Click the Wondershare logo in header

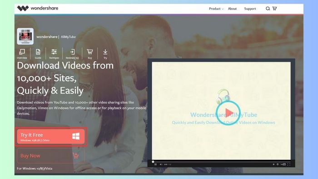[x=38, y=8]
